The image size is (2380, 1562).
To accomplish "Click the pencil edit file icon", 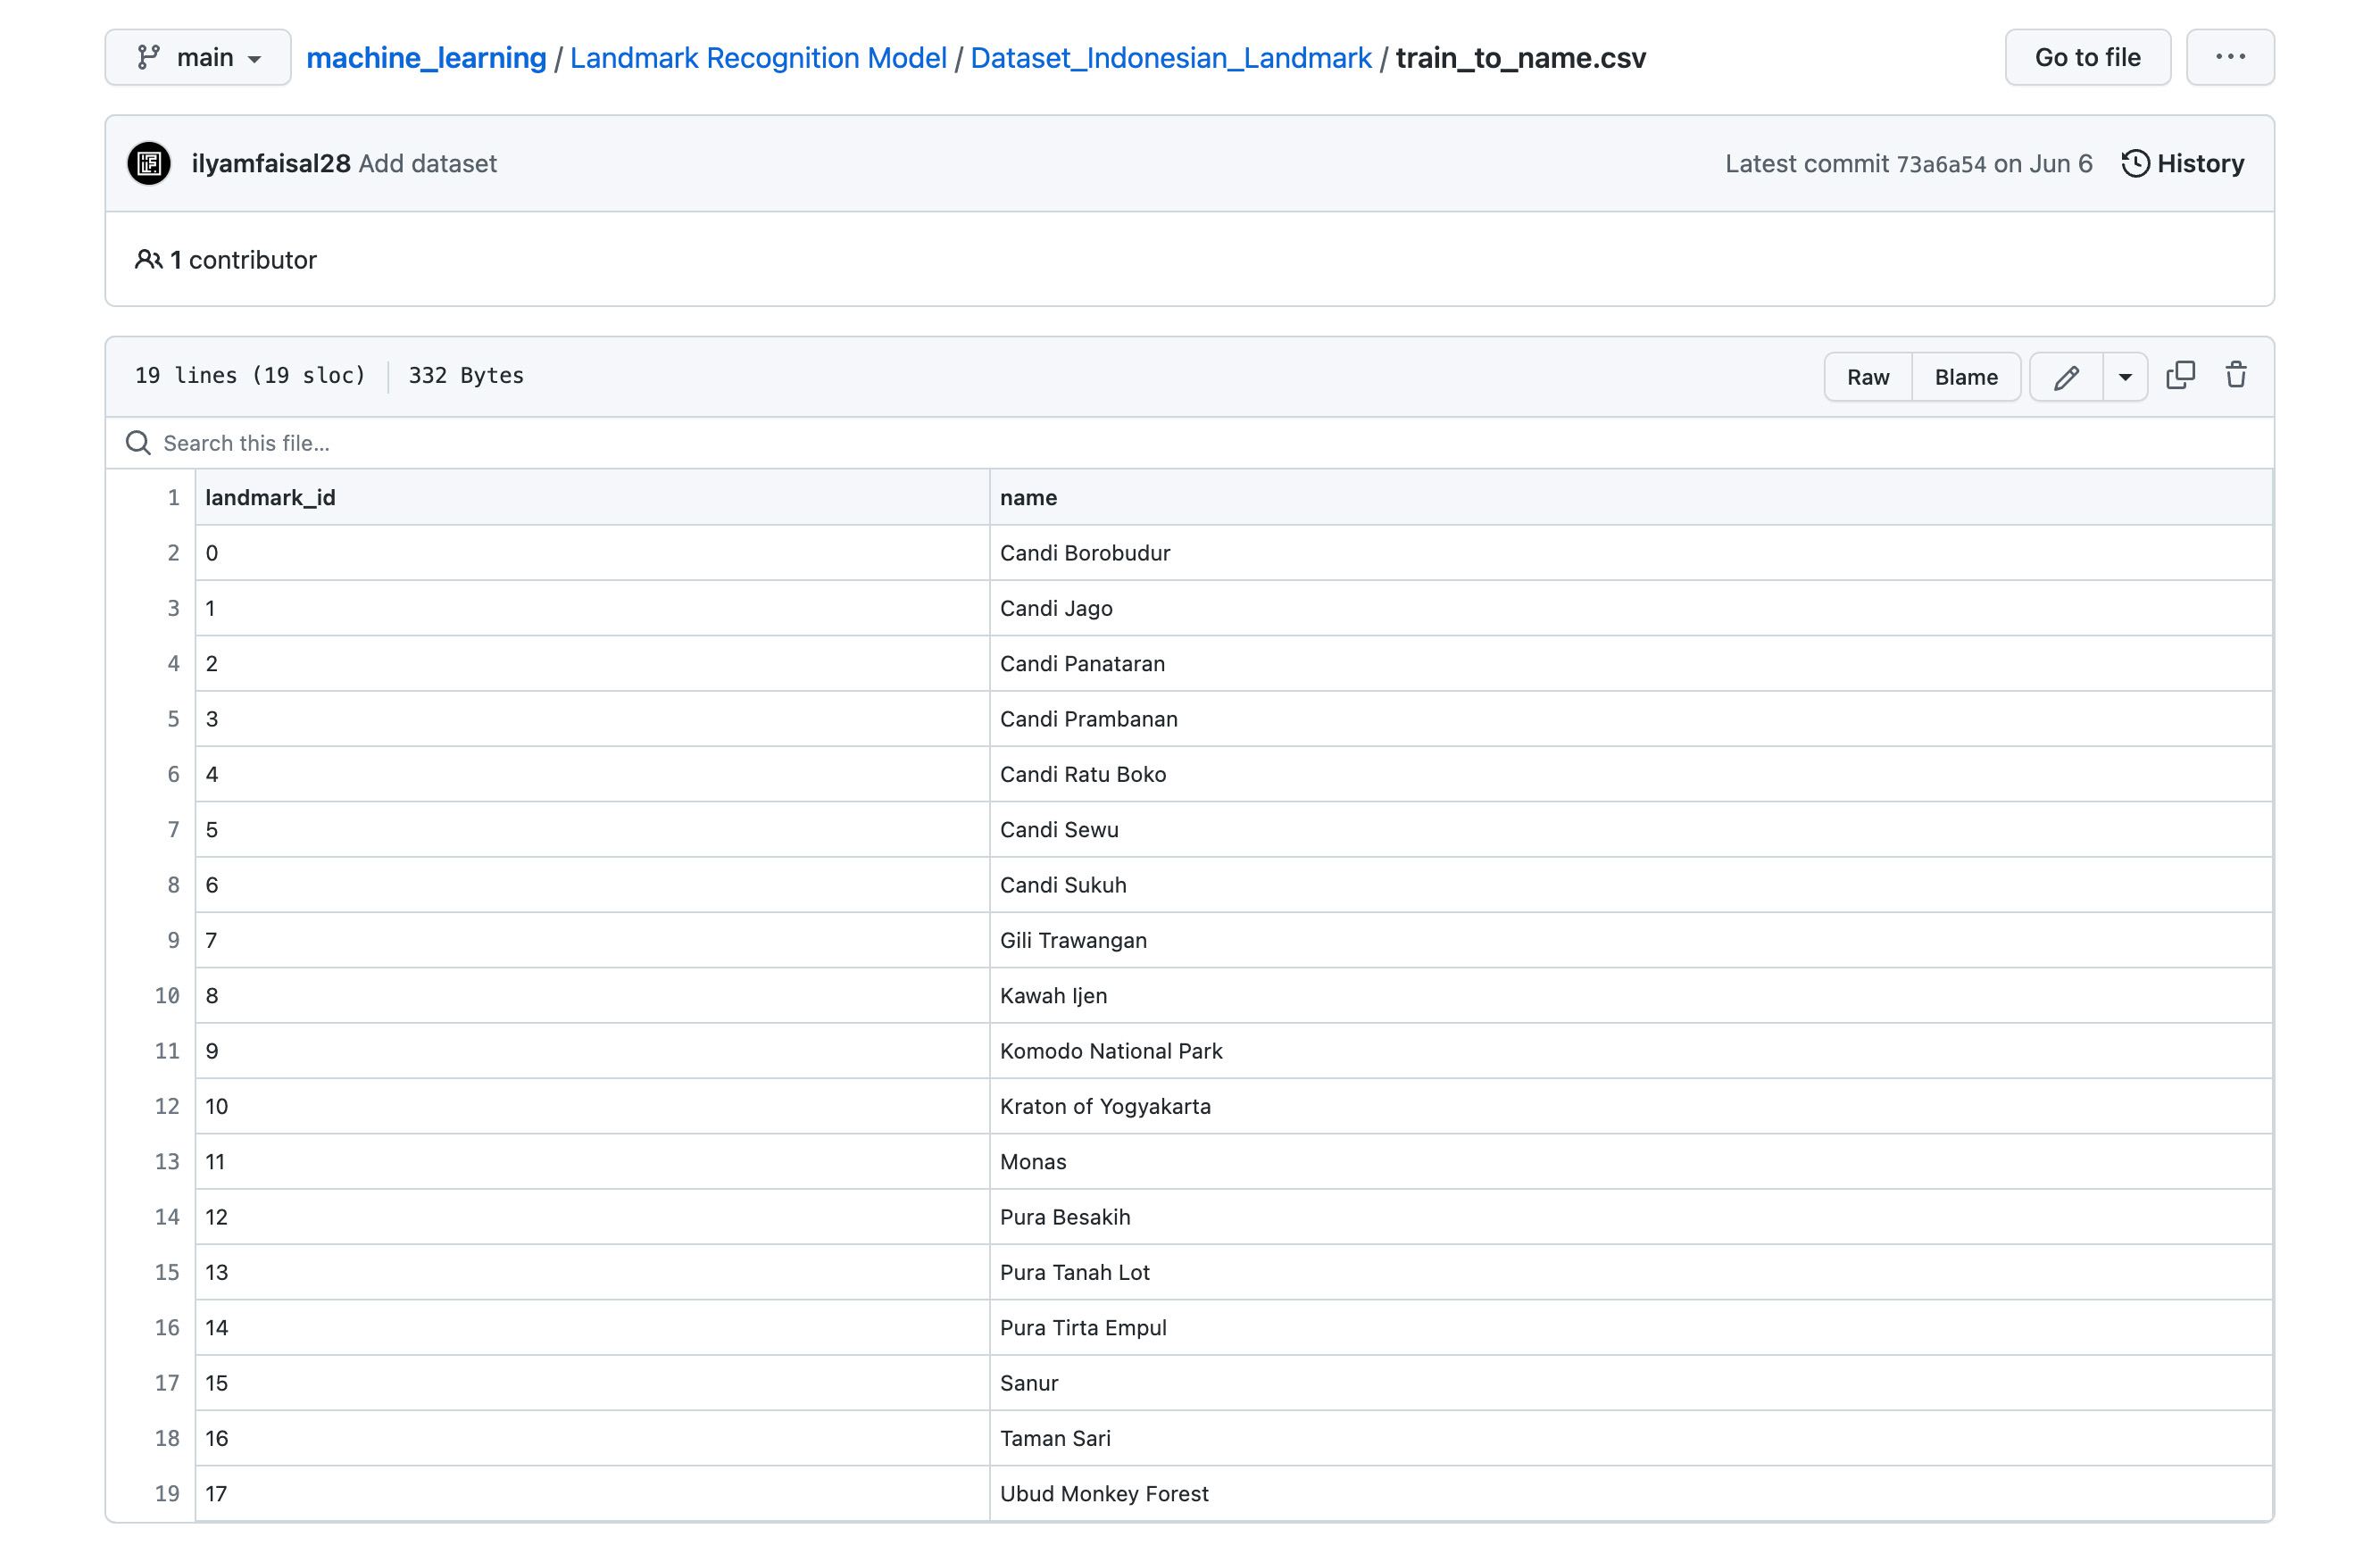I will point(2066,377).
